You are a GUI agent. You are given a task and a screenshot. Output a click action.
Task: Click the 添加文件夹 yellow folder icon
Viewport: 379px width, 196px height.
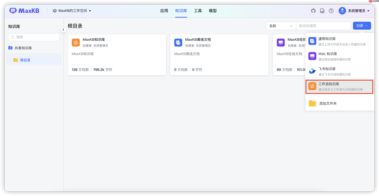(x=312, y=103)
